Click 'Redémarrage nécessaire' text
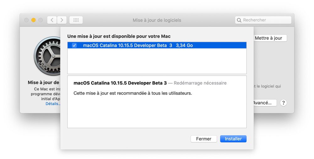314x159 pixels. 200,83
